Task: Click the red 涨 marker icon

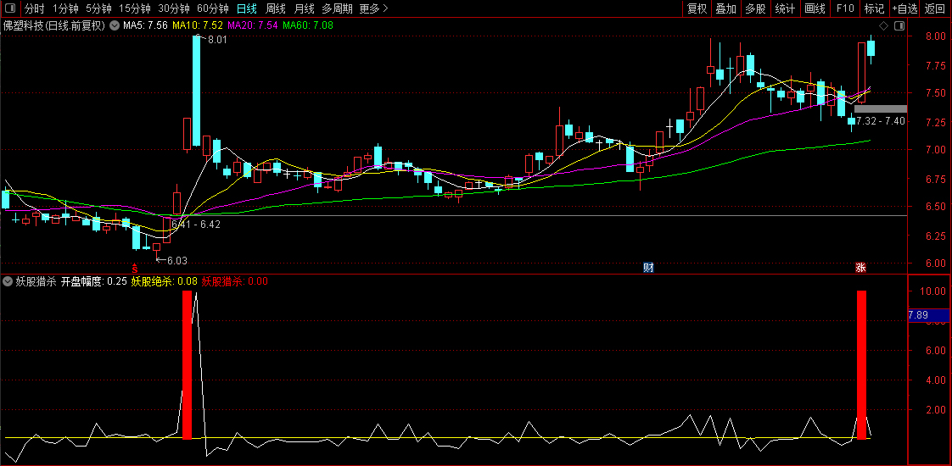Action: point(860,268)
